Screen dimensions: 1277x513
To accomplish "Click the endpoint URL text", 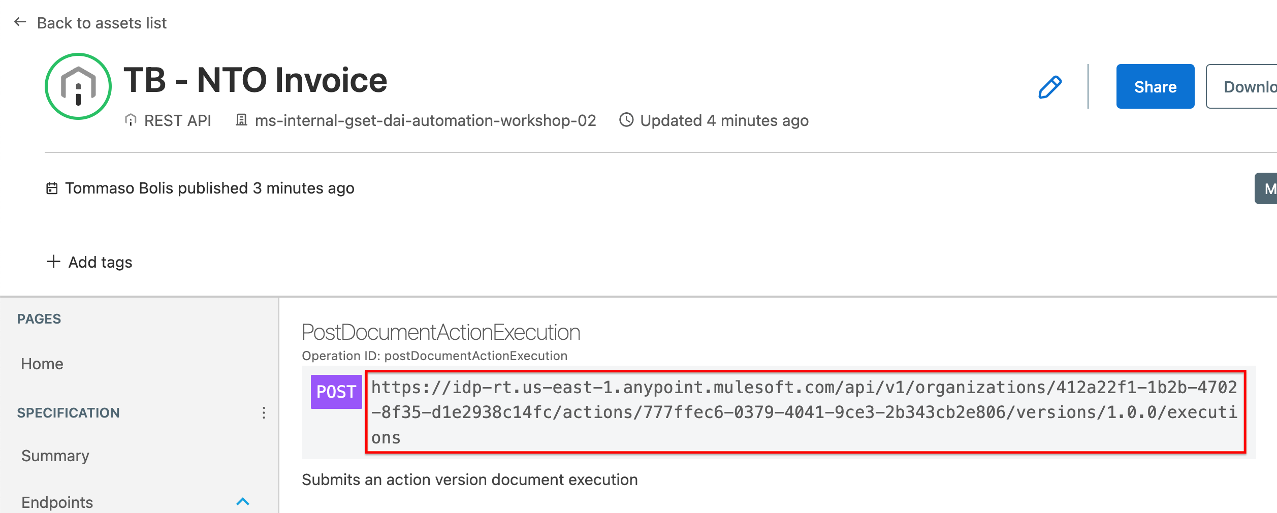I will click(x=804, y=412).
